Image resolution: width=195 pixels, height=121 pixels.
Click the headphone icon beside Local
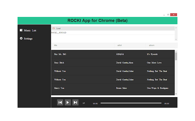coord(54,28)
